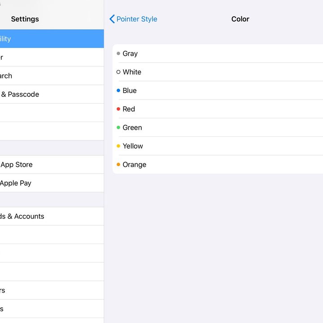Open the App Store settings row
The width and height of the screenshot is (323, 323).
click(52, 165)
